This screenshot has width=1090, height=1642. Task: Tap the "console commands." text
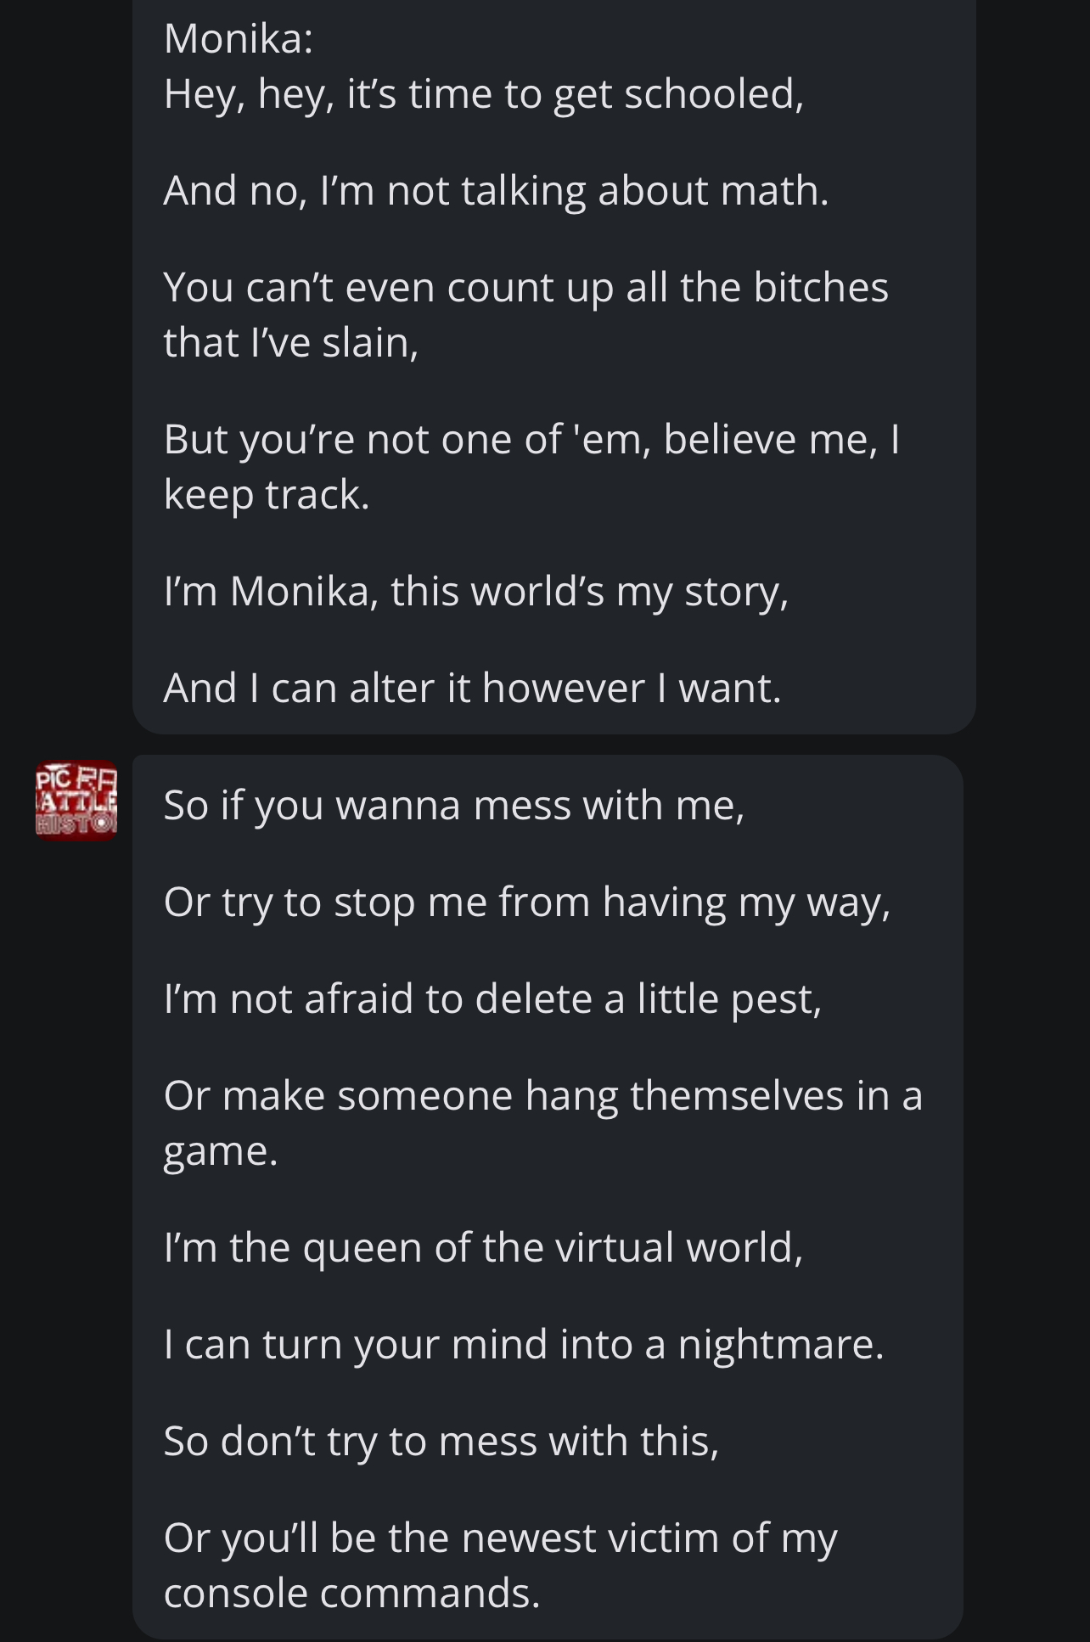(x=351, y=1594)
